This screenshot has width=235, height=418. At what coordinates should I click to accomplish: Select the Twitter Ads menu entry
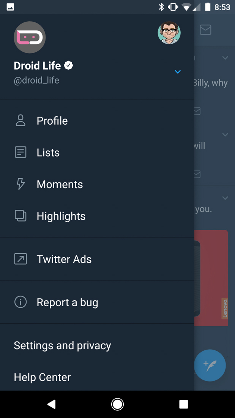point(64,259)
